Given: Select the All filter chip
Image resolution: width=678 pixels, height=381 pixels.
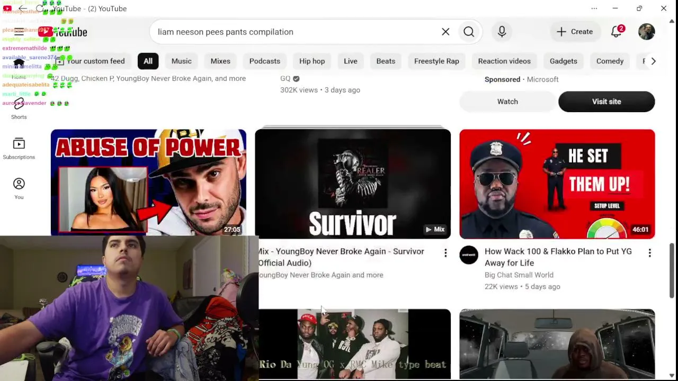Looking at the screenshot, I should point(148,61).
